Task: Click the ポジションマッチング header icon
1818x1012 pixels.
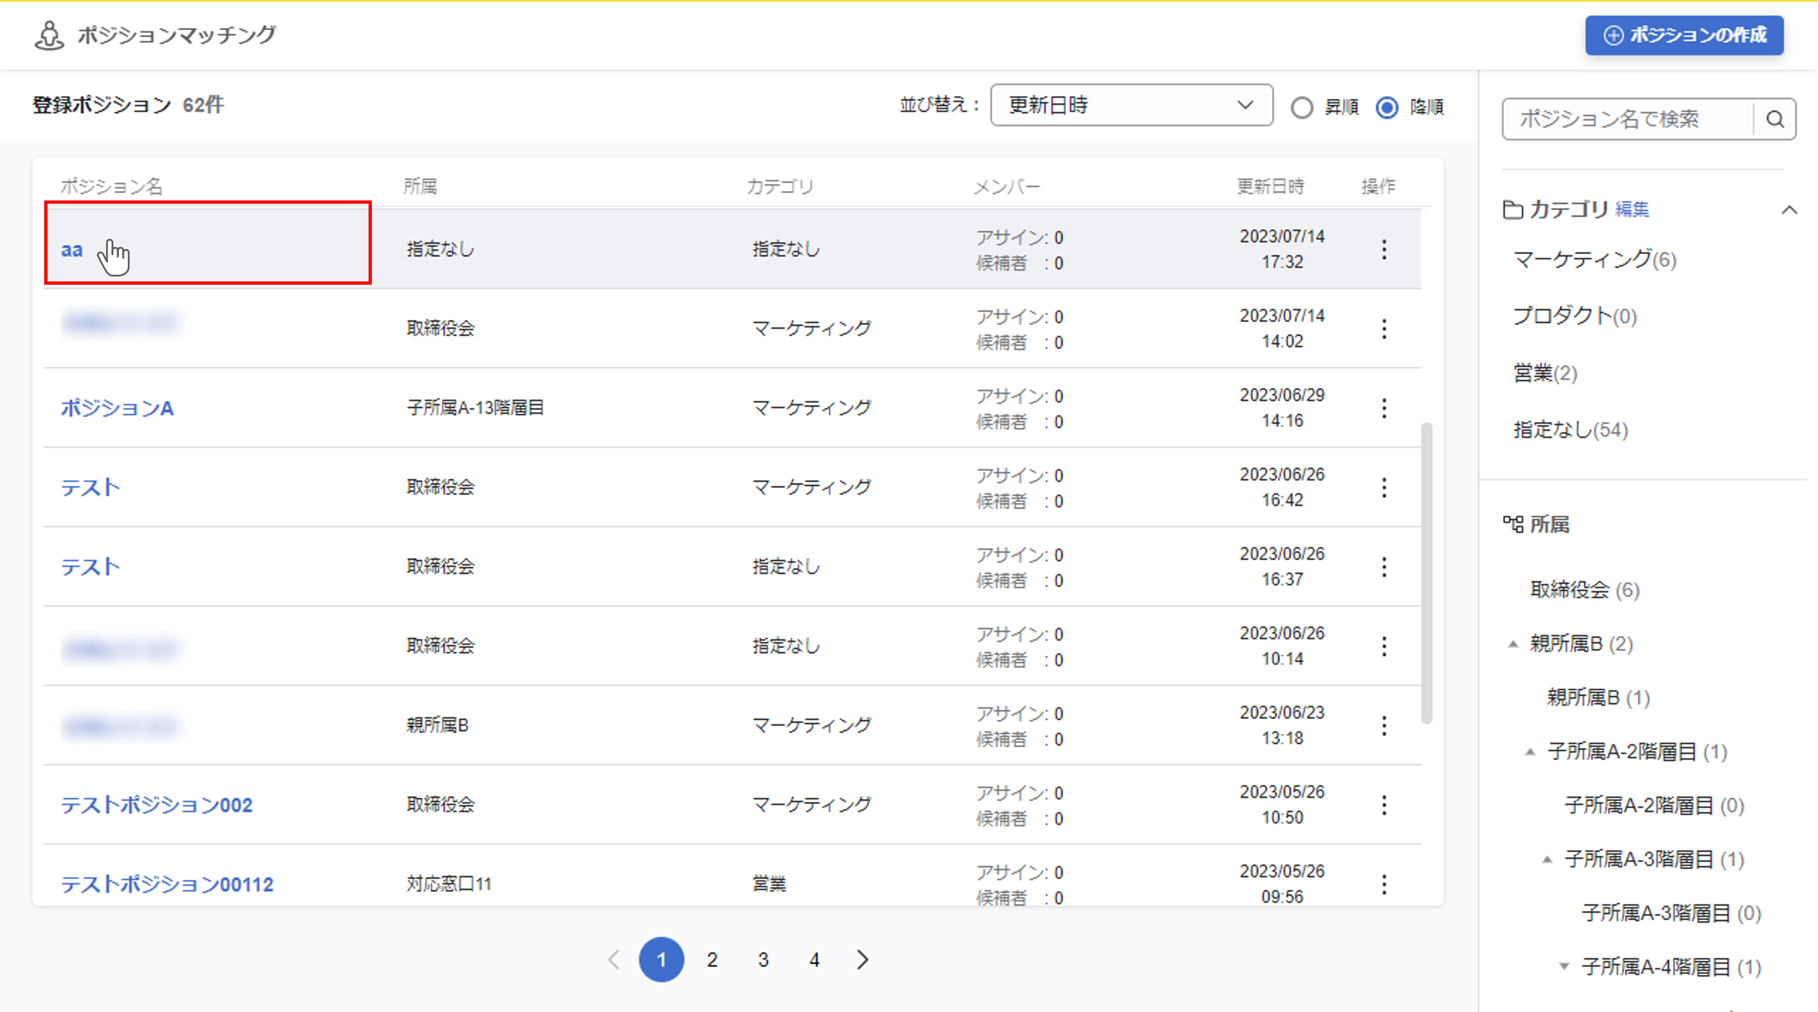Action: [x=49, y=35]
